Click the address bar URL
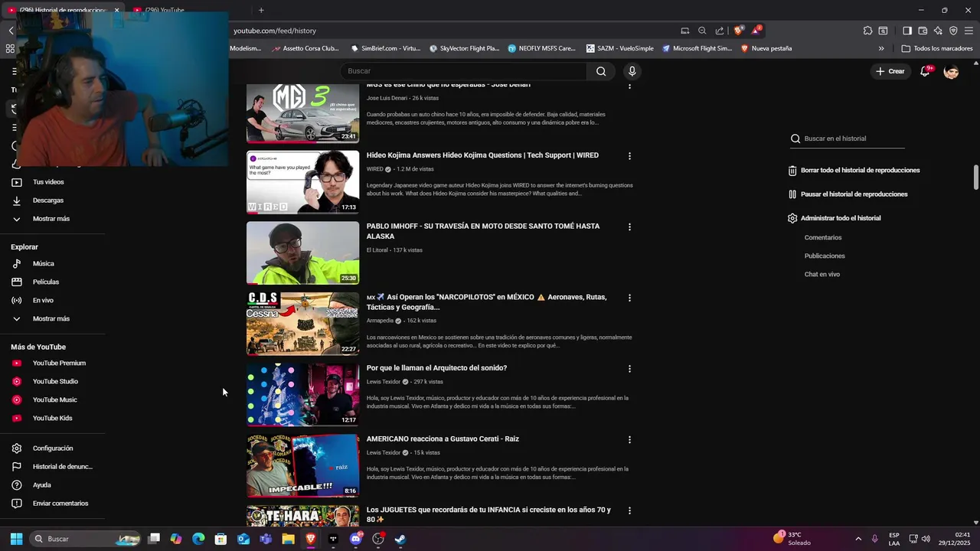980x551 pixels. point(275,31)
